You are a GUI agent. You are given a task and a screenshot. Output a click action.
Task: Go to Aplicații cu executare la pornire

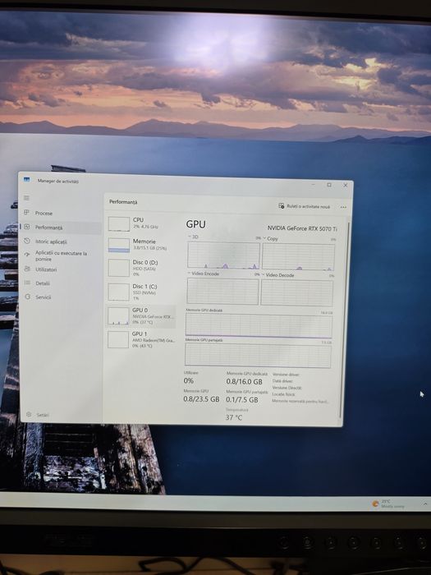click(61, 255)
